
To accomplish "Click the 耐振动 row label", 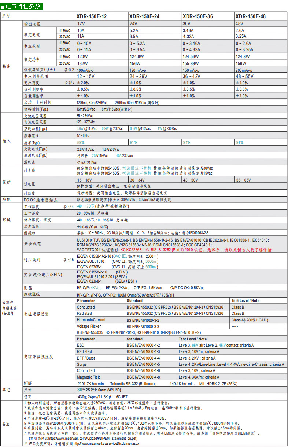I will (30, 233).
